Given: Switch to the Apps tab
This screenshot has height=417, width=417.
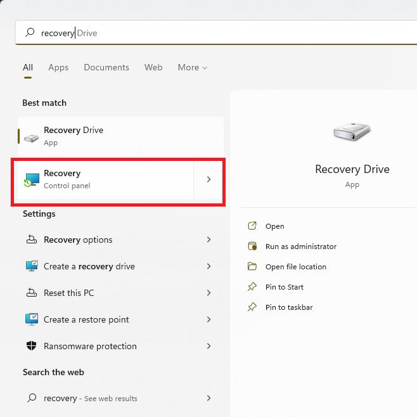Looking at the screenshot, I should point(58,68).
